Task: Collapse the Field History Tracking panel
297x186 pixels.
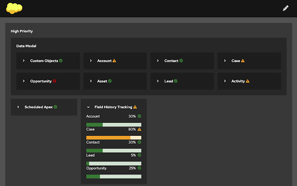Action: (x=88, y=107)
